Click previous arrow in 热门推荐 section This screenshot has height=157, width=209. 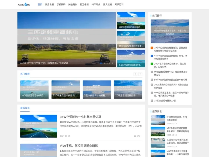point(135,74)
